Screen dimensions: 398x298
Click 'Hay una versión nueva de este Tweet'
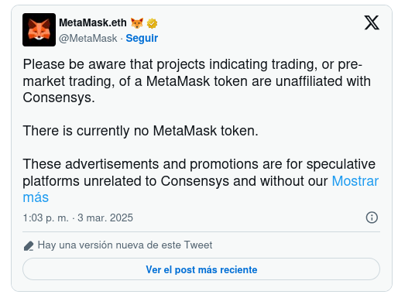pyautogui.click(x=125, y=245)
